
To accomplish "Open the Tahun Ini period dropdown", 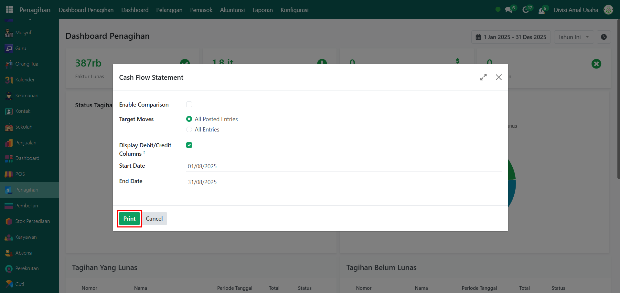I will (x=573, y=37).
